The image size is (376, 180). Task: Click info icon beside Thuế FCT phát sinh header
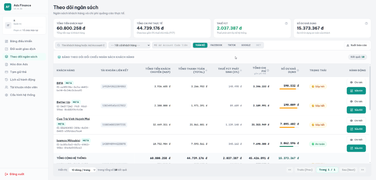pyautogui.click(x=241, y=71)
